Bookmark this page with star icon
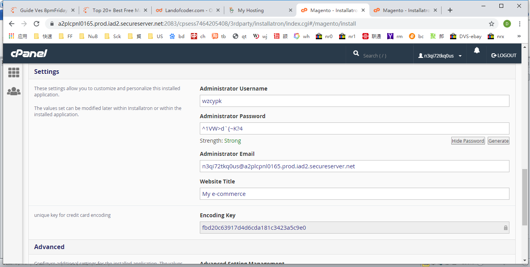 (492, 24)
